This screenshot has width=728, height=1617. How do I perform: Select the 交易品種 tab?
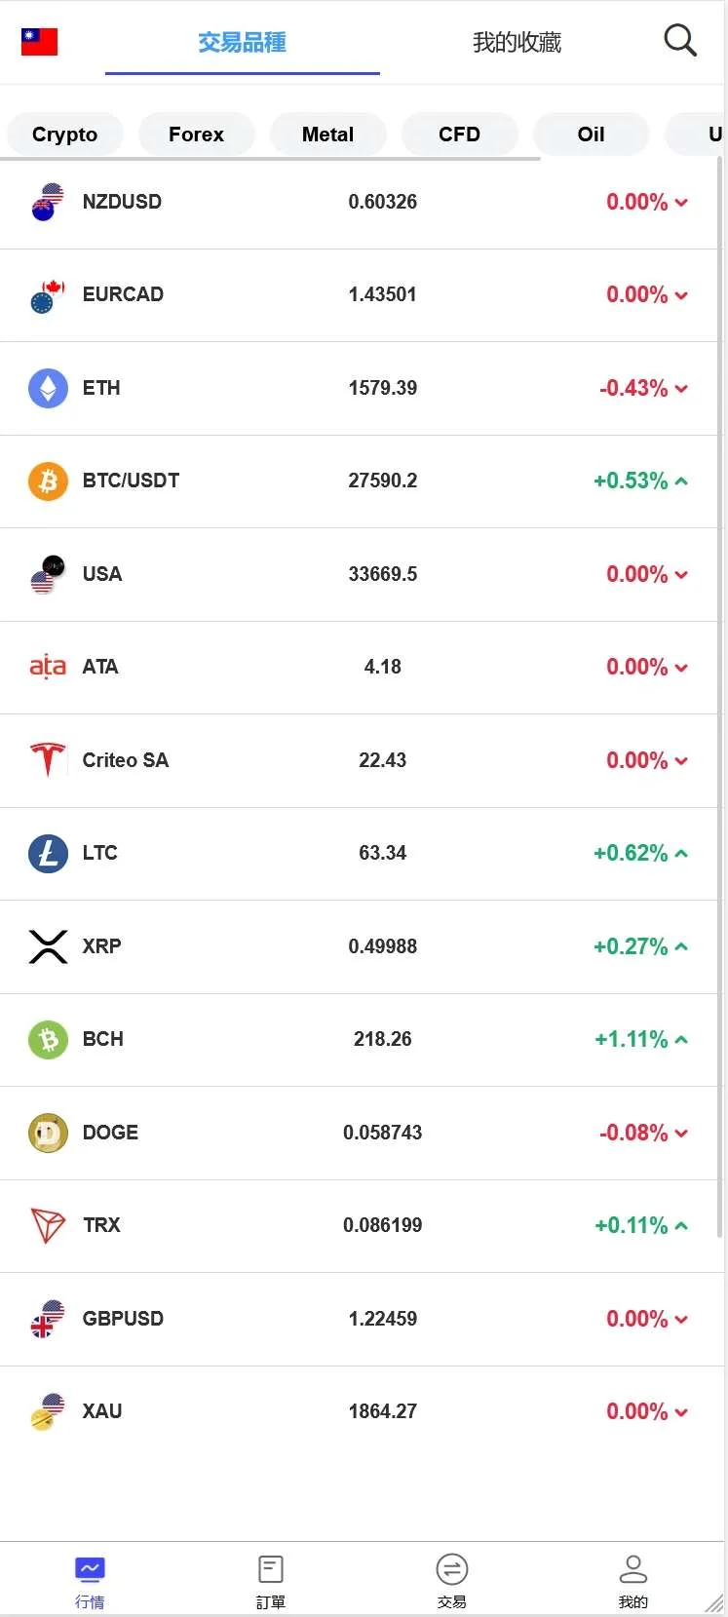pyautogui.click(x=242, y=43)
